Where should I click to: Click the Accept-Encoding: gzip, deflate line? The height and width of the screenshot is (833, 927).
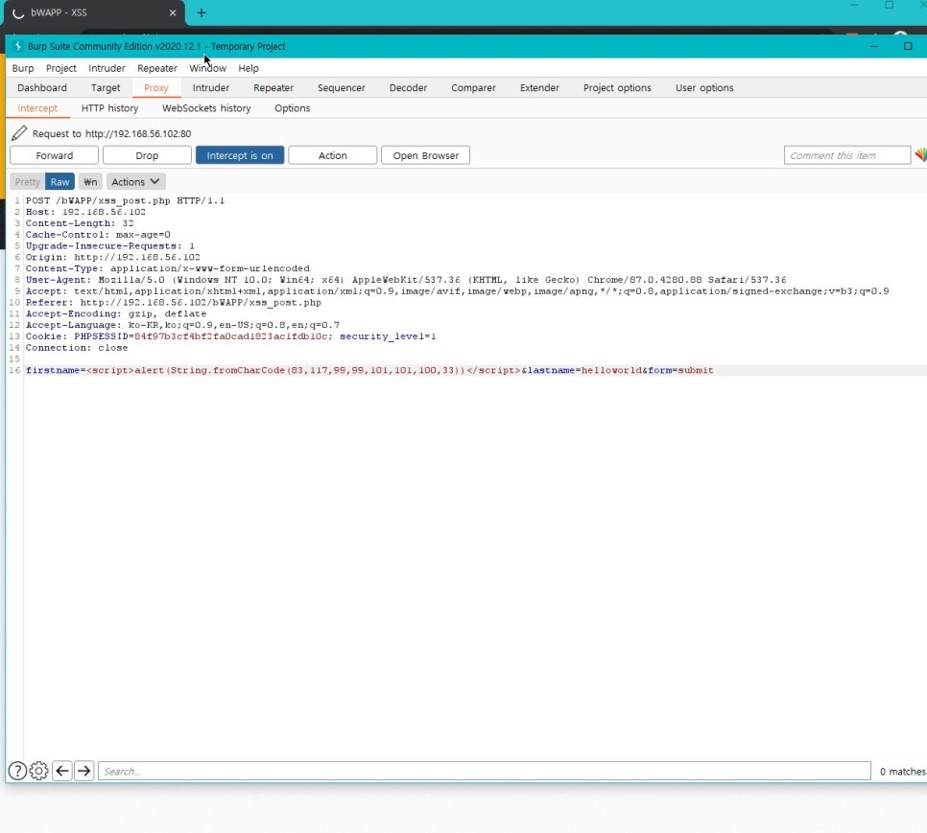(x=116, y=313)
